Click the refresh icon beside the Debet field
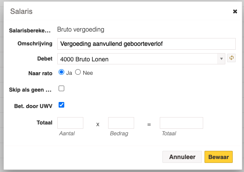Viewport: 244px width, 172px height. 231,58
